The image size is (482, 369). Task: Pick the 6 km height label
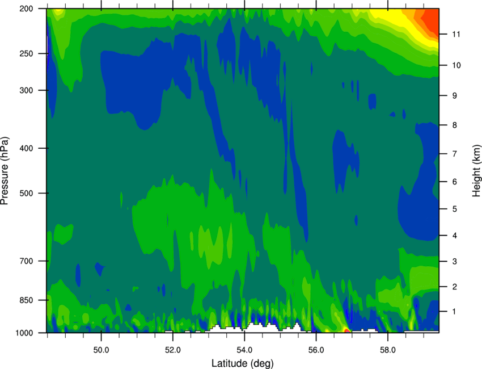tap(455, 182)
